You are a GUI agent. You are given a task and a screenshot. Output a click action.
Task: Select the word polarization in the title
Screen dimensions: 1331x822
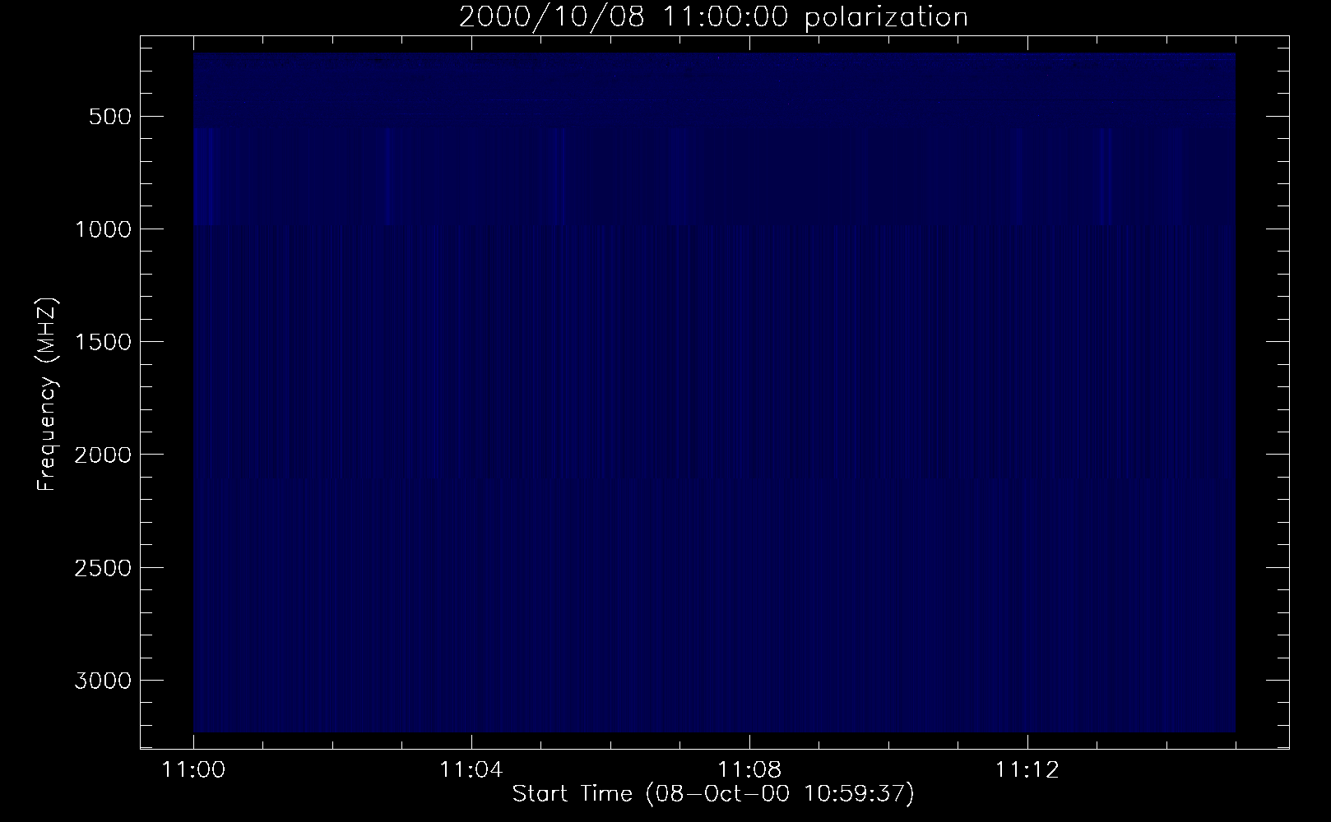click(x=886, y=18)
